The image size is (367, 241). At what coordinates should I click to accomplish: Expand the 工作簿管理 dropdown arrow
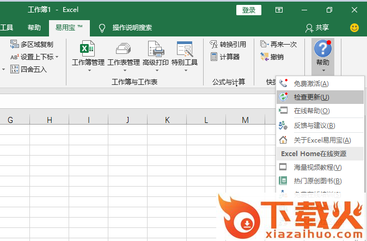89,70
